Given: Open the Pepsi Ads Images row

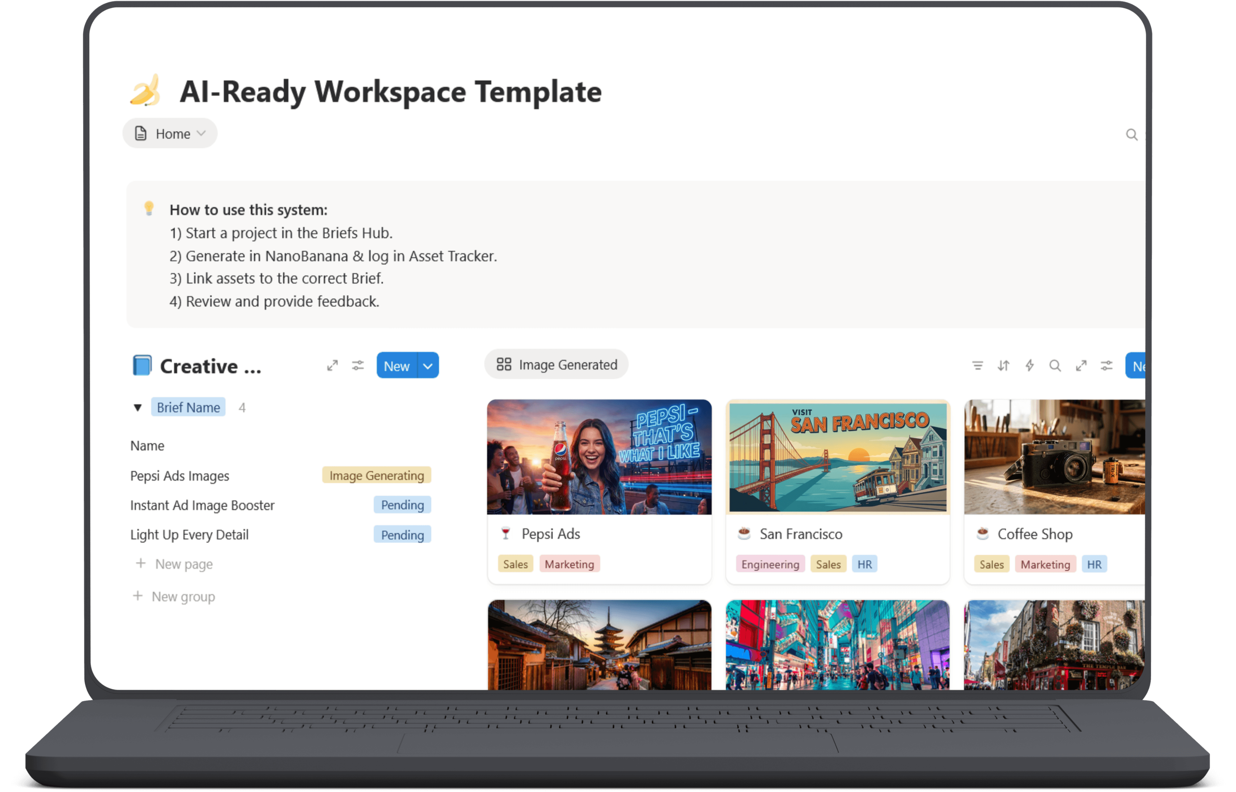Looking at the screenshot, I should coord(180,476).
